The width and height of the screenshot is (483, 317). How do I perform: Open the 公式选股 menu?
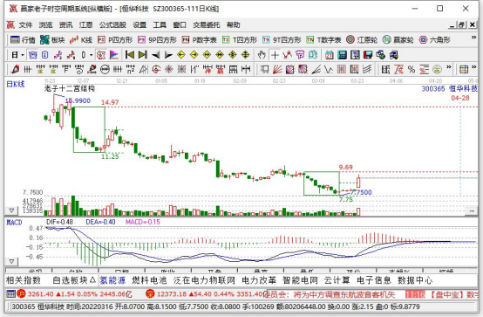point(112,25)
